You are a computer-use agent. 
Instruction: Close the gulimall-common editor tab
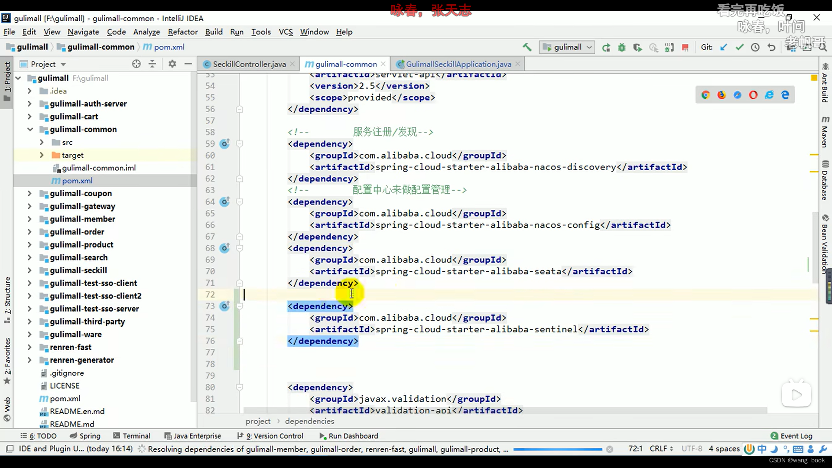[x=383, y=64]
